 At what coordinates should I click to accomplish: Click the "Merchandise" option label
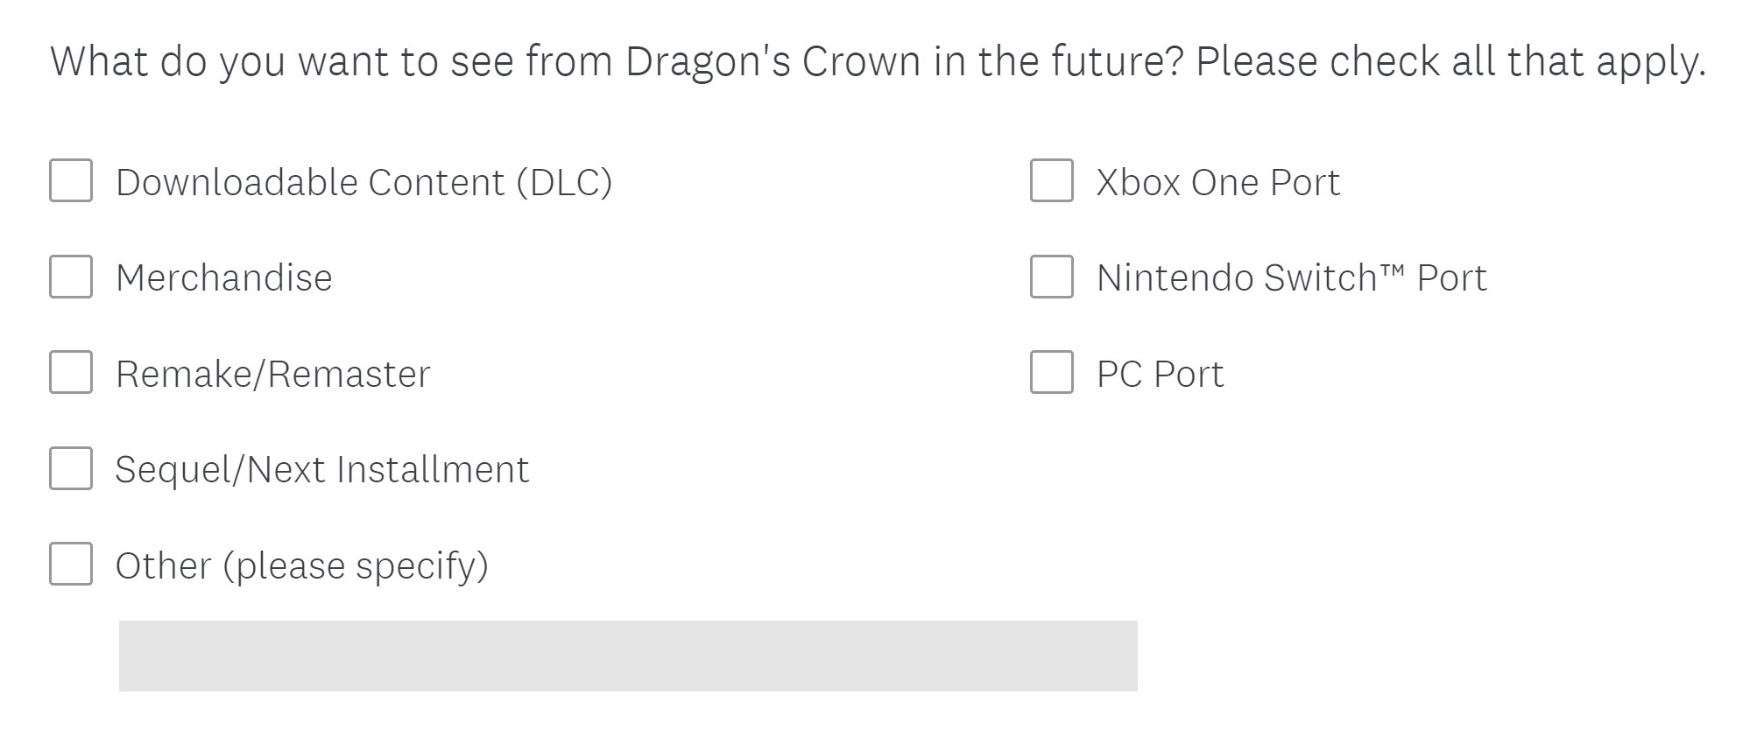click(224, 278)
